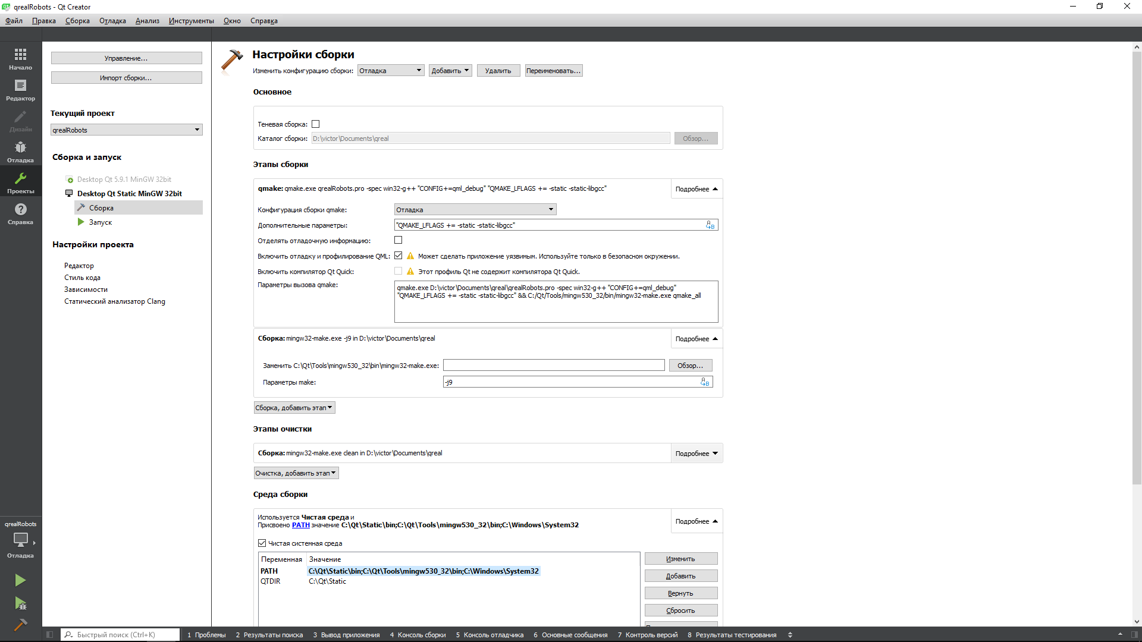1142x642 pixels.
Task: Open the Файл menu
Action: point(14,21)
